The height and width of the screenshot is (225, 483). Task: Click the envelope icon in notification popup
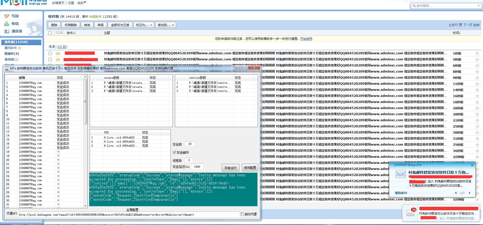tap(401, 174)
